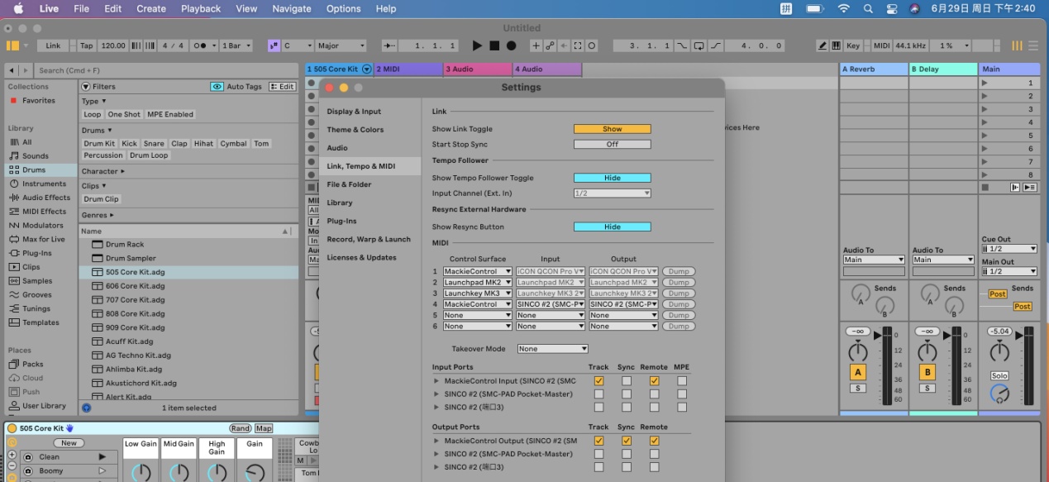Switch to the Audio settings tab
Image resolution: width=1049 pixels, height=482 pixels.
pos(337,148)
